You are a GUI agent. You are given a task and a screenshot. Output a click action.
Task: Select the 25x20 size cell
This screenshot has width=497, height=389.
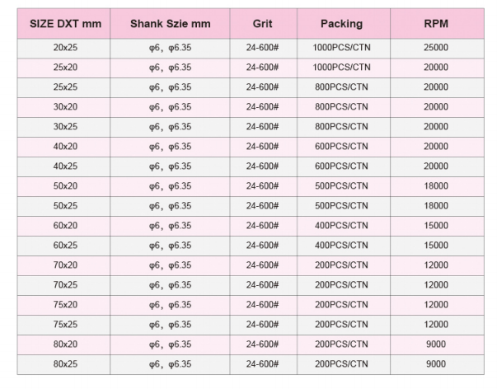pos(65,67)
